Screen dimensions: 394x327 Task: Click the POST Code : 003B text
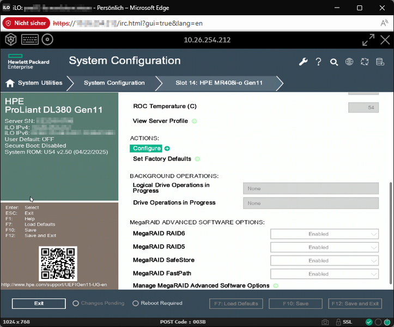[x=183, y=322]
